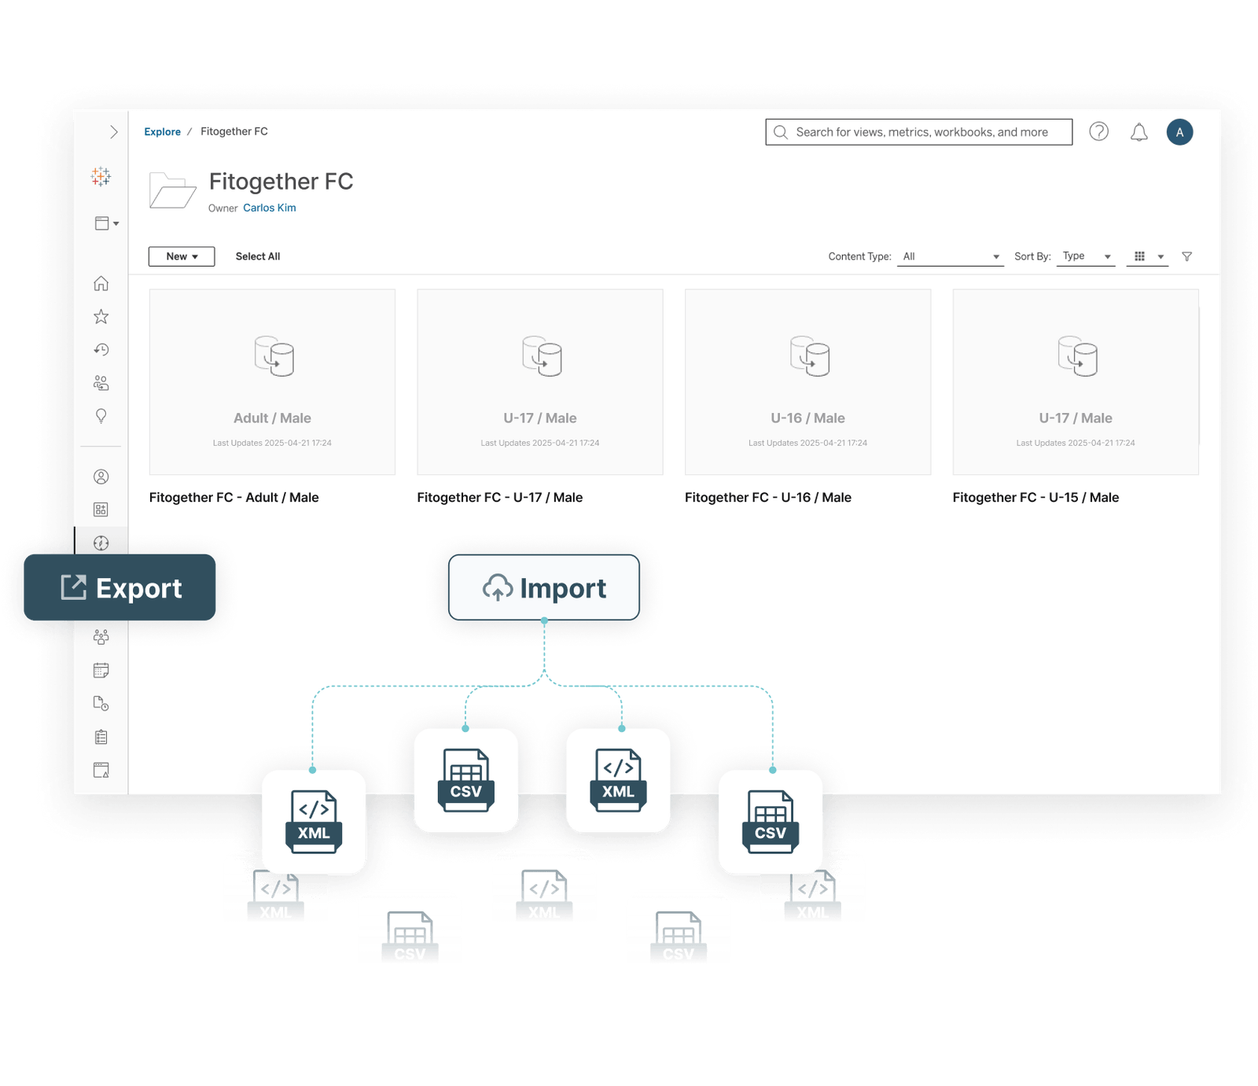Viewport: 1258px width, 1086px height.
Task: Open the Help question mark icon
Action: pos(1098,131)
